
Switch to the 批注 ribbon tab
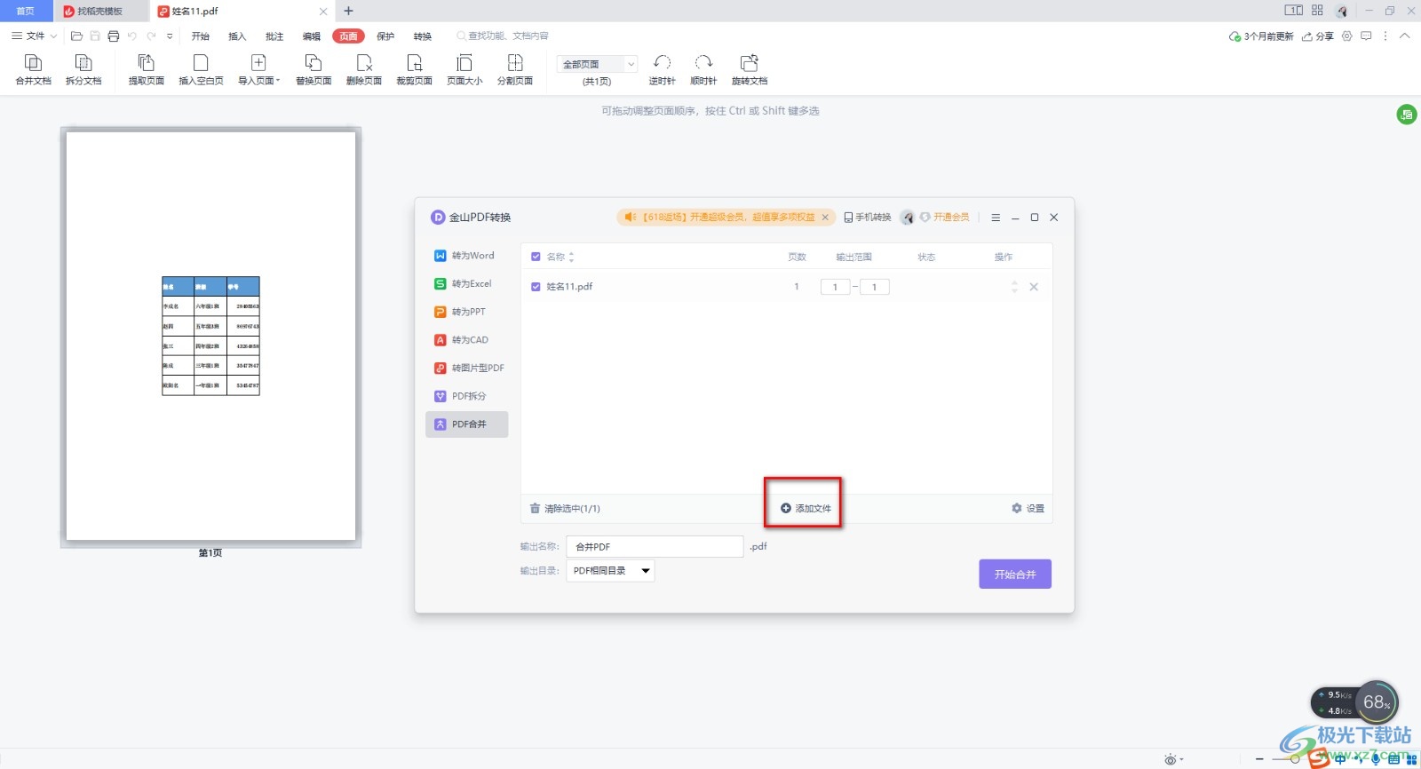point(274,36)
